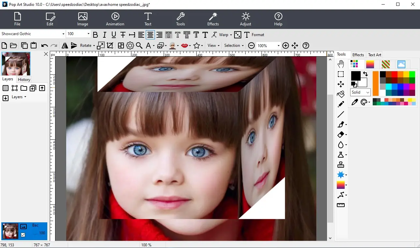Open the Text menu button
This screenshot has height=248, width=420.
click(x=148, y=19)
